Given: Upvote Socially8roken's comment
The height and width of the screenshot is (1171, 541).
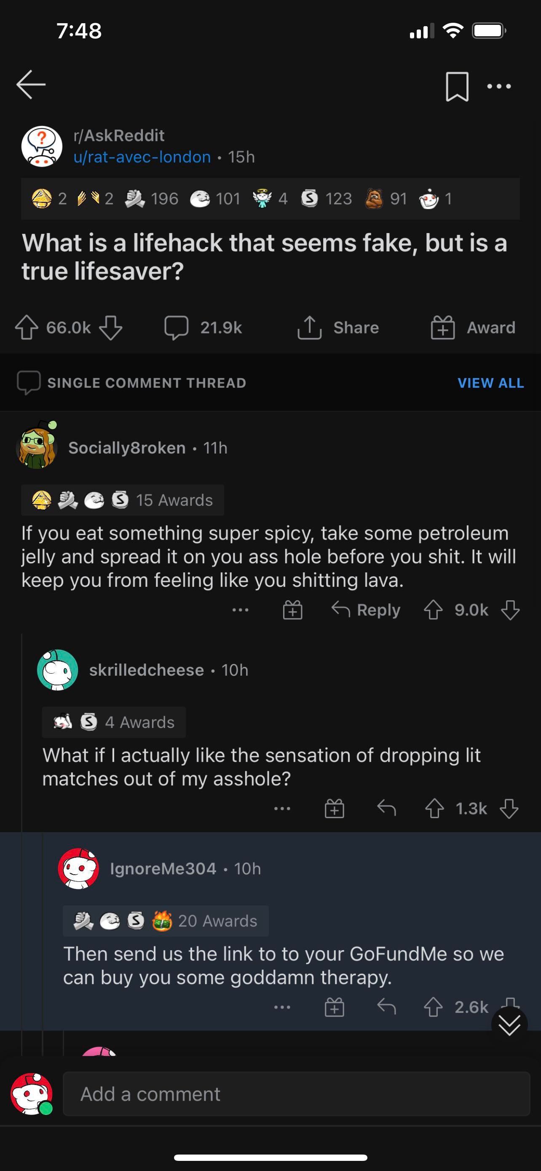Looking at the screenshot, I should coord(433,610).
